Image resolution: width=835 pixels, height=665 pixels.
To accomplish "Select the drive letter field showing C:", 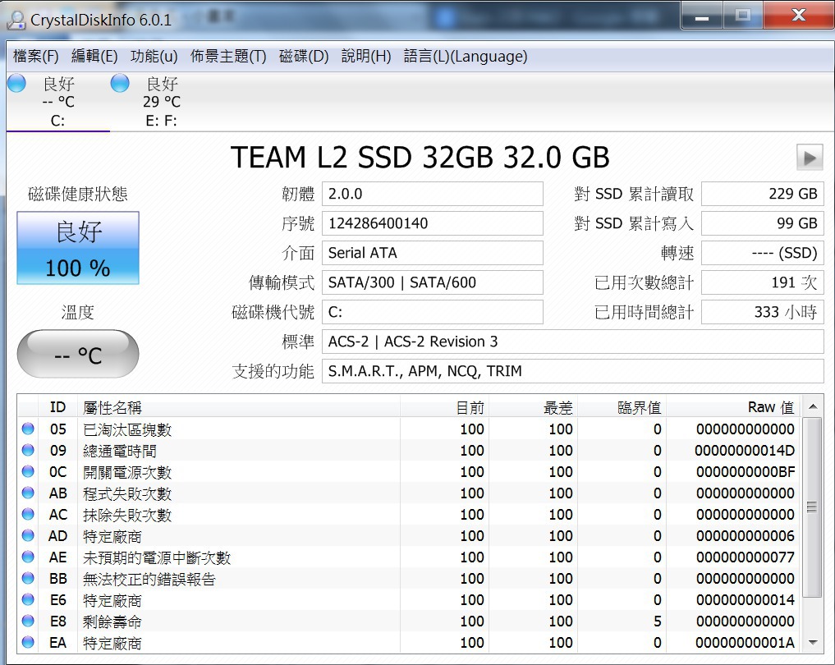I will pyautogui.click(x=433, y=312).
